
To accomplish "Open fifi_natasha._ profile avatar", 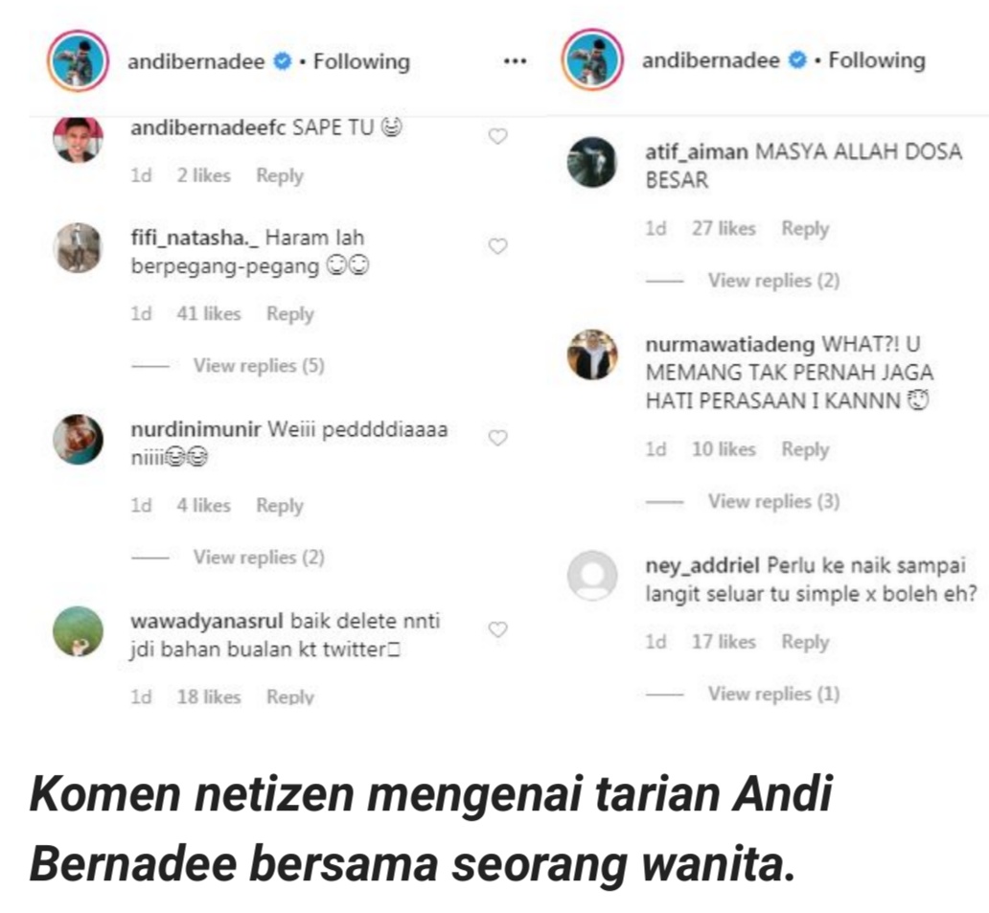I will (78, 248).
